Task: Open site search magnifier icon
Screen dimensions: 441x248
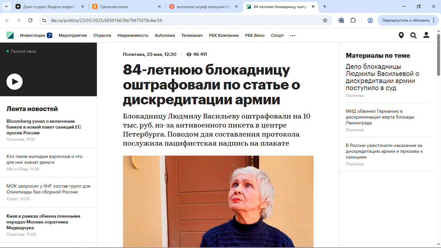Action: pos(413,35)
